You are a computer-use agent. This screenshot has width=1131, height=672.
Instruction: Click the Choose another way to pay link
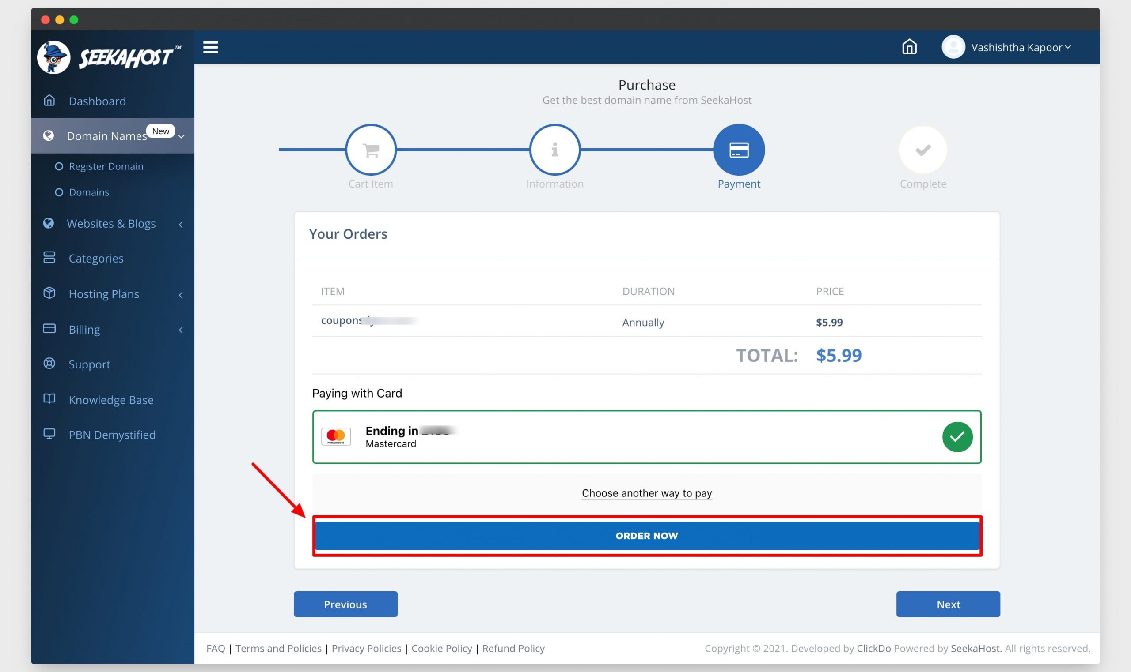647,493
